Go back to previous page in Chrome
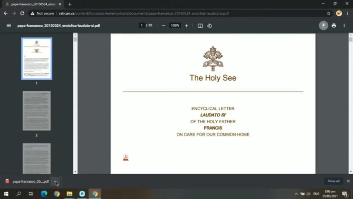This screenshot has width=353, height=199. [x=6, y=13]
